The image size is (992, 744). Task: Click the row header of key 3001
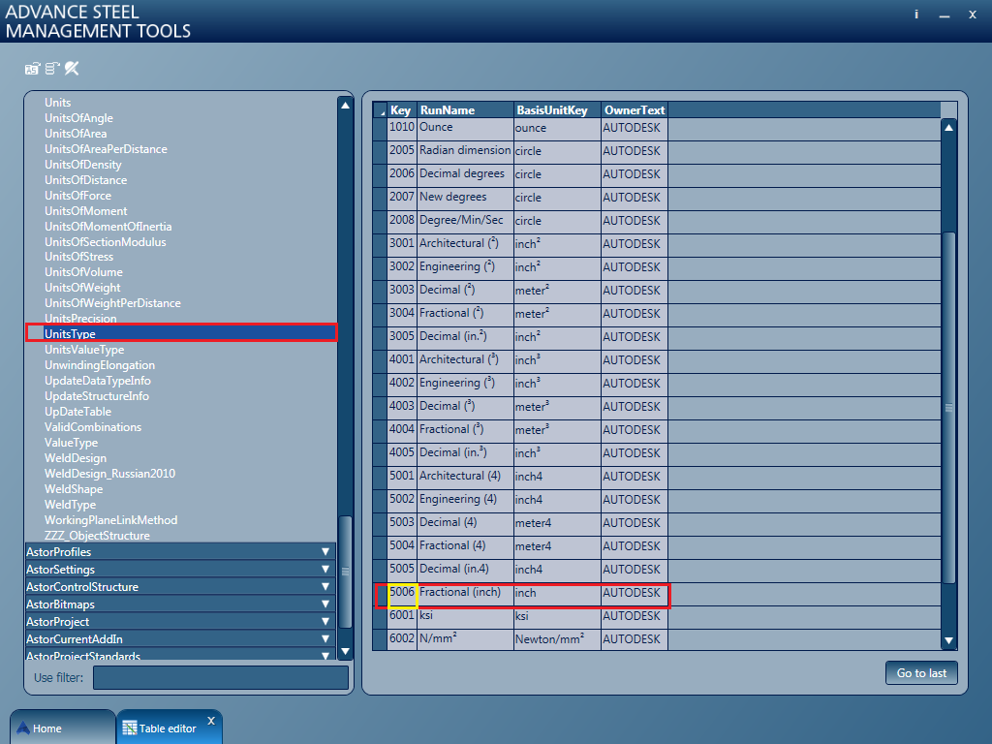tap(380, 245)
